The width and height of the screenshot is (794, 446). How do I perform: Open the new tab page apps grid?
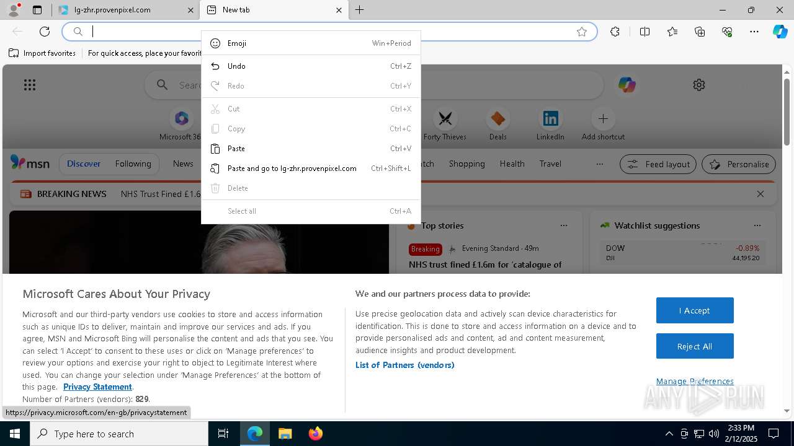(x=30, y=85)
